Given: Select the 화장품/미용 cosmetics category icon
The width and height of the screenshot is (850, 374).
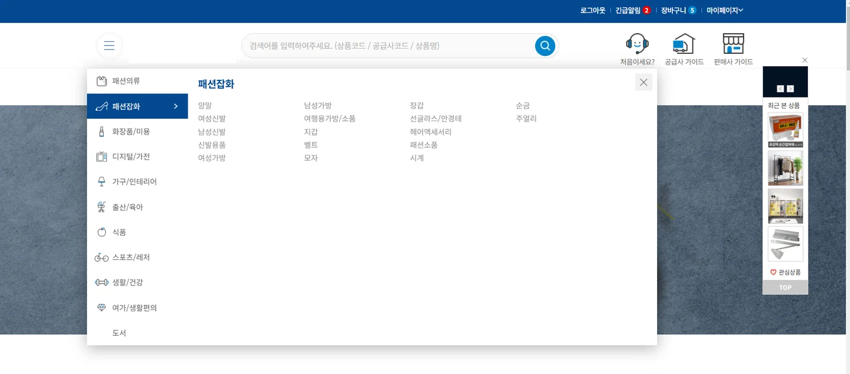Looking at the screenshot, I should 102,131.
